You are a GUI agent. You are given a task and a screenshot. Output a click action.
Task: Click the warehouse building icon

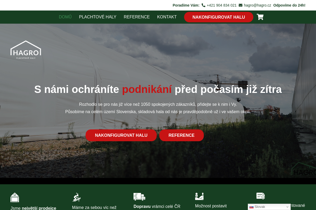(15, 197)
